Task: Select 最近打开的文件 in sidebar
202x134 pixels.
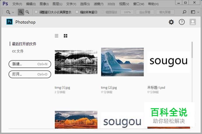Action: click(x=24, y=44)
